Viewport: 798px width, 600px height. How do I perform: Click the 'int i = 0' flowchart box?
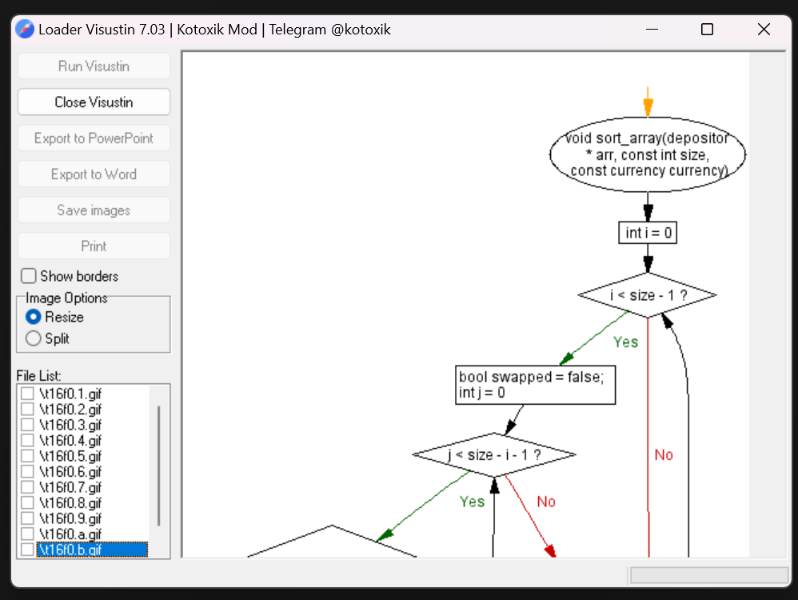(x=648, y=233)
